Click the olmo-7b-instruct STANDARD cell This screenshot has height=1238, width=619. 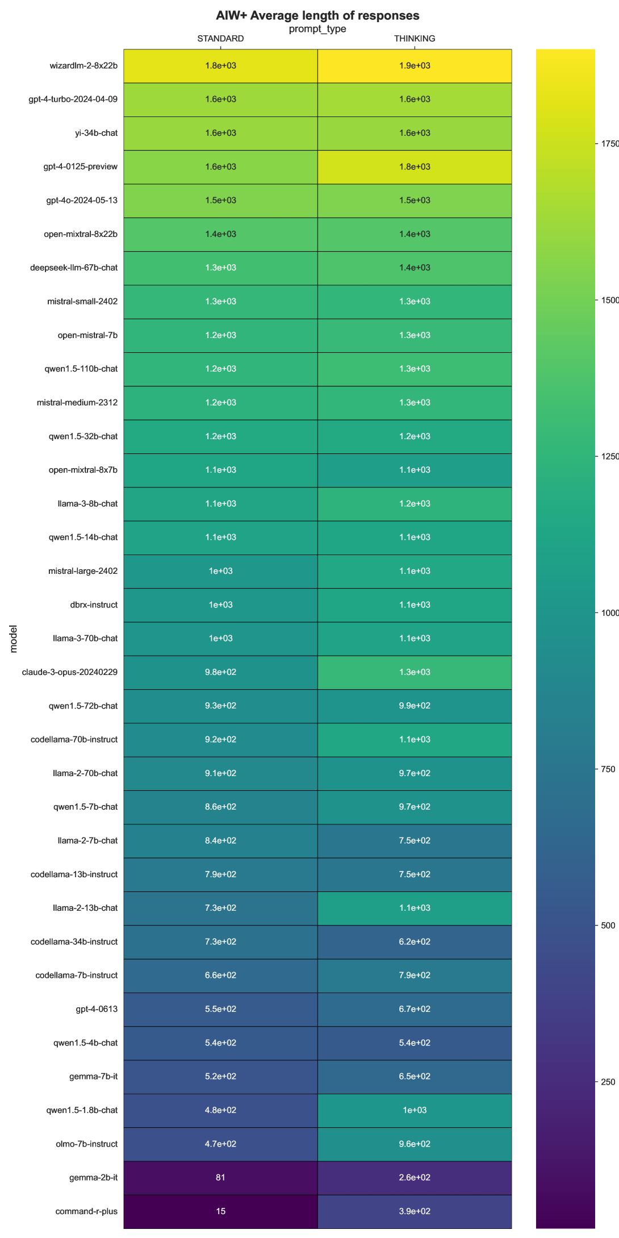pyautogui.click(x=220, y=1144)
